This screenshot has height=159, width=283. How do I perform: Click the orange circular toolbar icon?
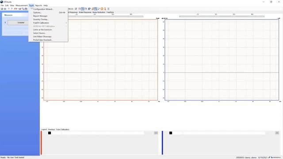click(x=102, y=9)
